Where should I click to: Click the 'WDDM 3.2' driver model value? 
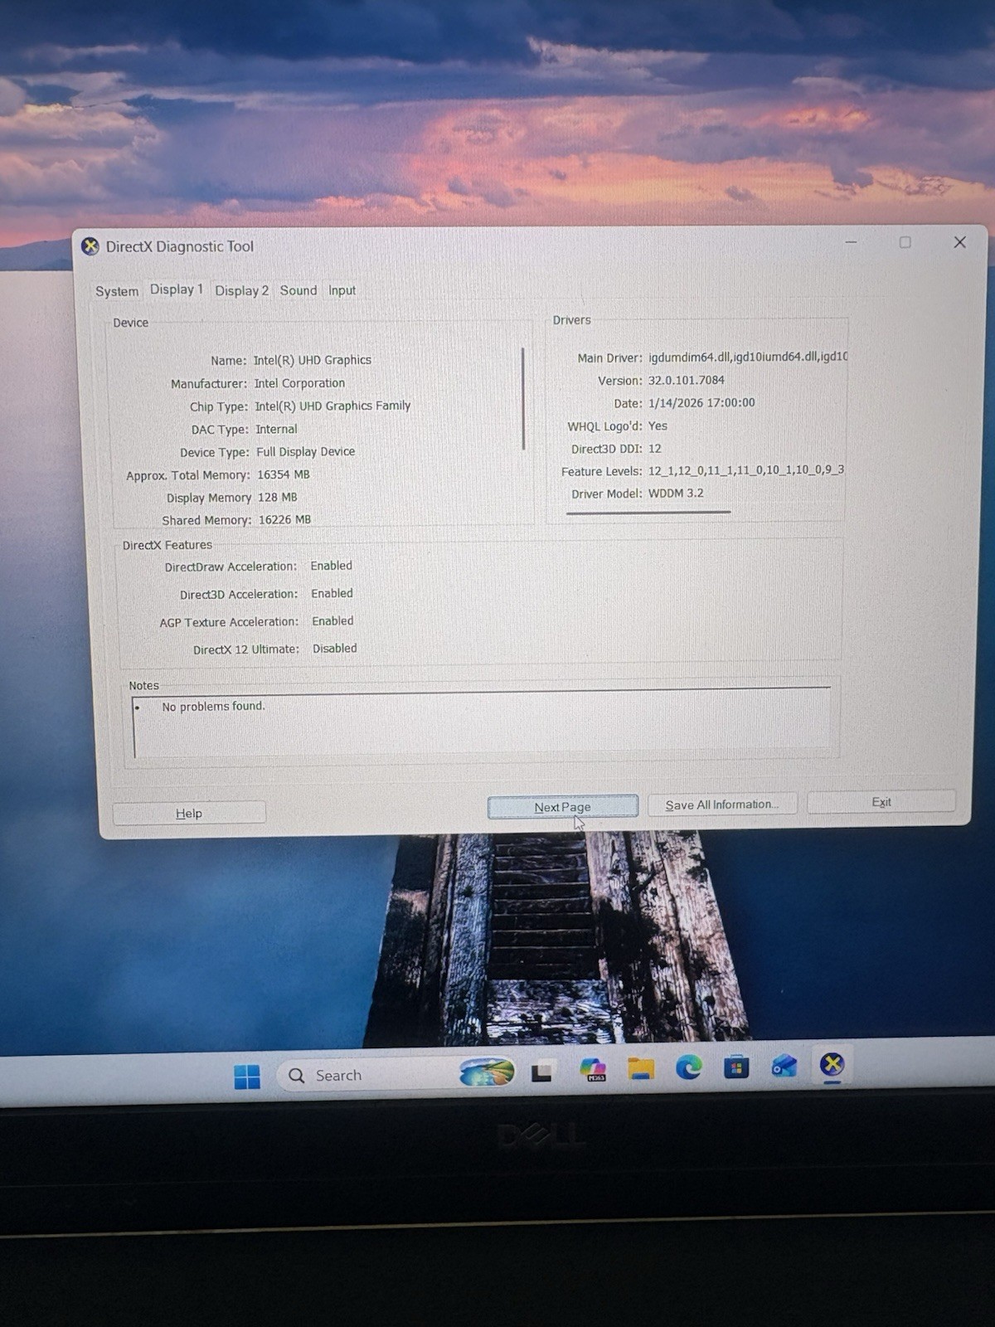click(x=676, y=493)
